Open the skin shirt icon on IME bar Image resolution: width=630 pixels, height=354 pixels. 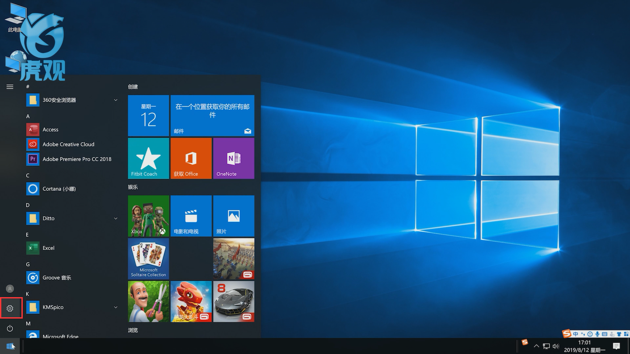tap(619, 334)
